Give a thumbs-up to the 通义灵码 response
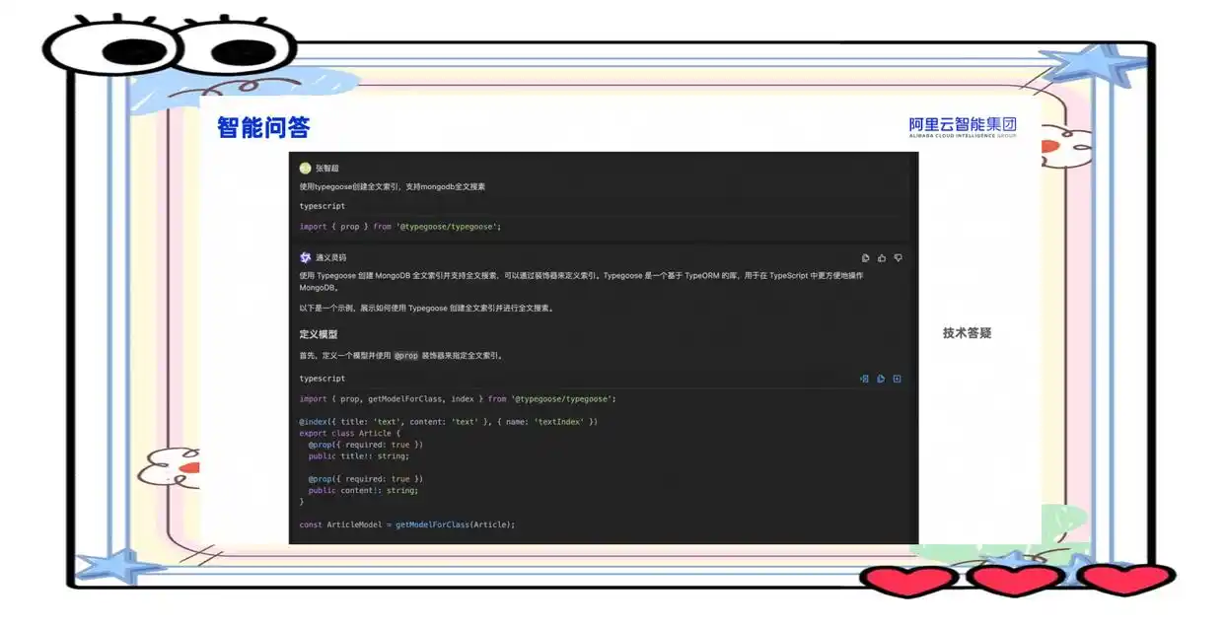1225x627 pixels. 882,257
